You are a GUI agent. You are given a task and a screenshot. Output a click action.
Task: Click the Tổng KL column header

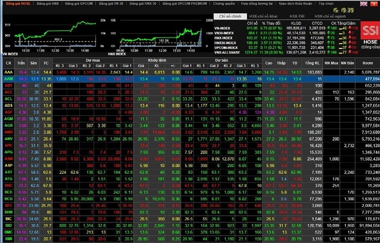[x=312, y=63]
